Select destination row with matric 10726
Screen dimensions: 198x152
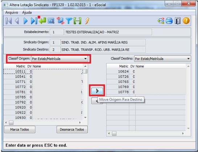146,77
